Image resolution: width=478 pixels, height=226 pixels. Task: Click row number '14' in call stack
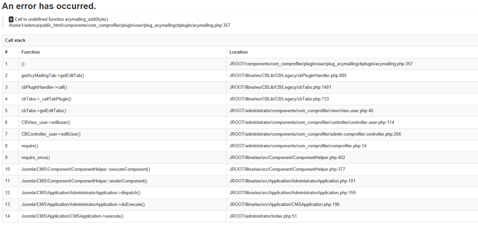click(x=7, y=216)
